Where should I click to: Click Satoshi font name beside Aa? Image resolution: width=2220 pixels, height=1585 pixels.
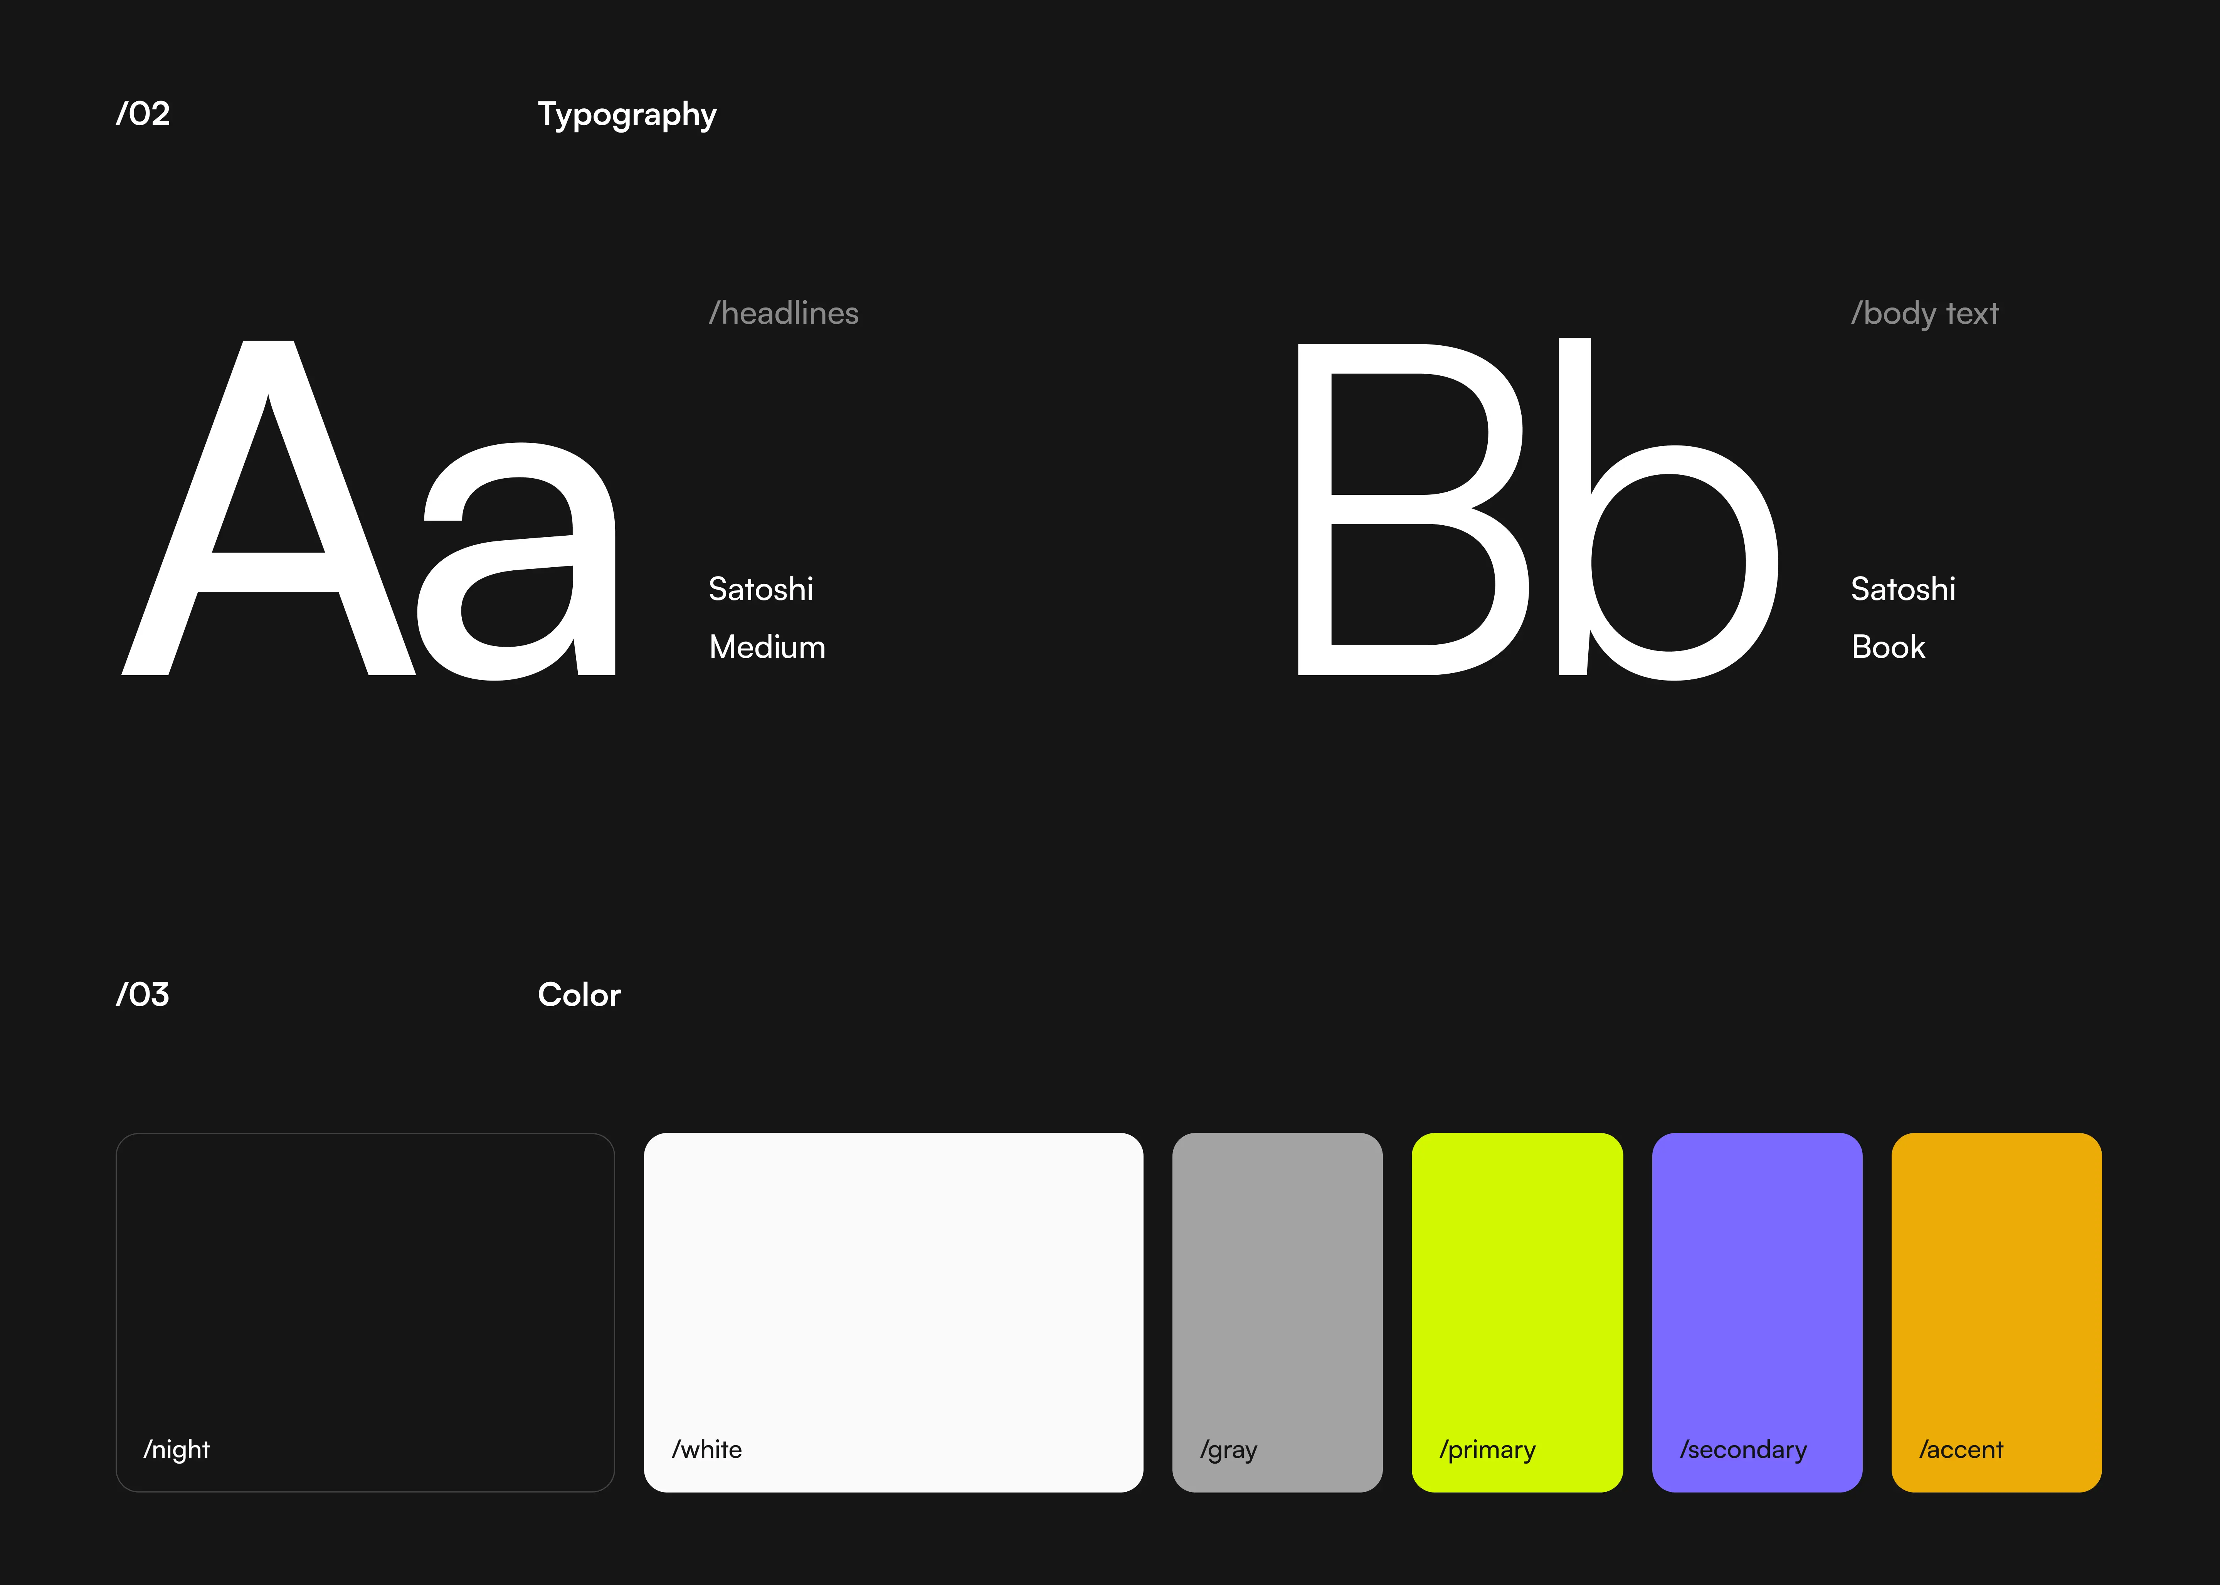[x=760, y=590]
